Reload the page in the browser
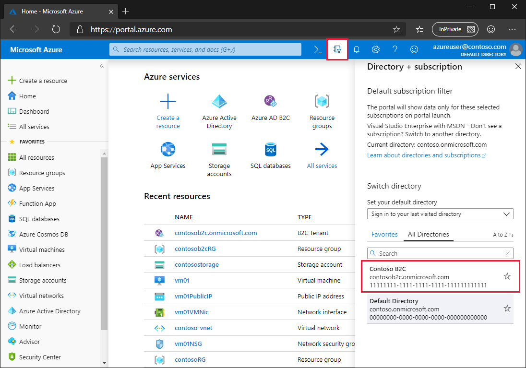The image size is (526, 368). (x=56, y=30)
